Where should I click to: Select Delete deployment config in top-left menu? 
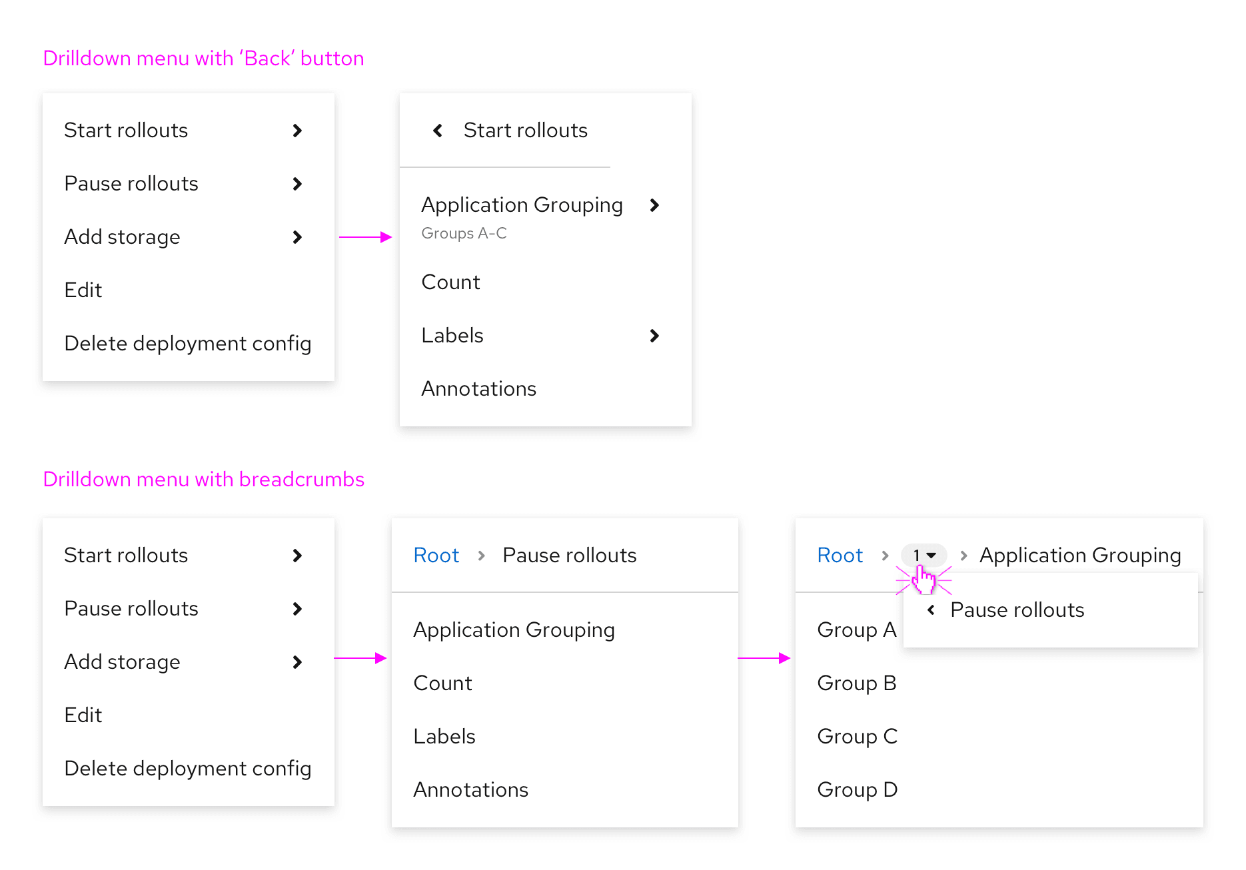[187, 344]
